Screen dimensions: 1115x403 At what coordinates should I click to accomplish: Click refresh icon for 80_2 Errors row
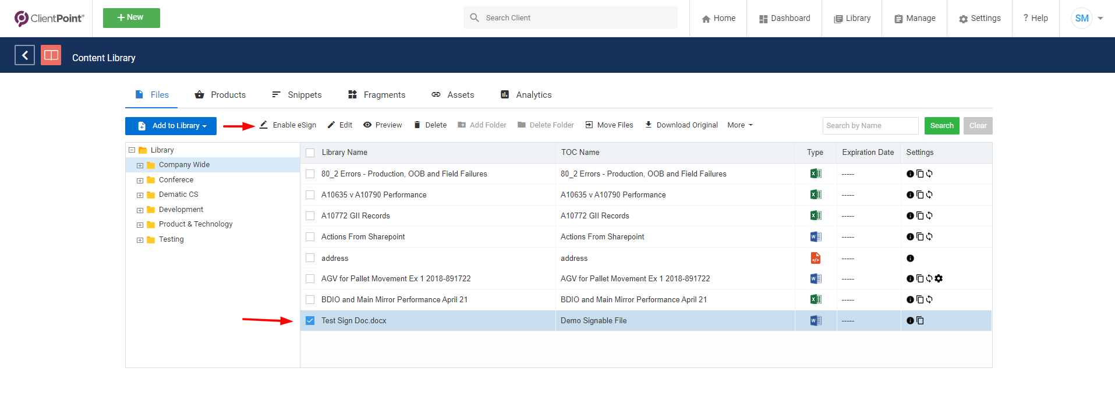929,174
